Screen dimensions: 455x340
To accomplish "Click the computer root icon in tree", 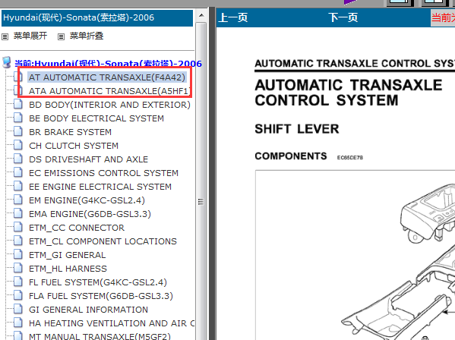I will 7,62.
